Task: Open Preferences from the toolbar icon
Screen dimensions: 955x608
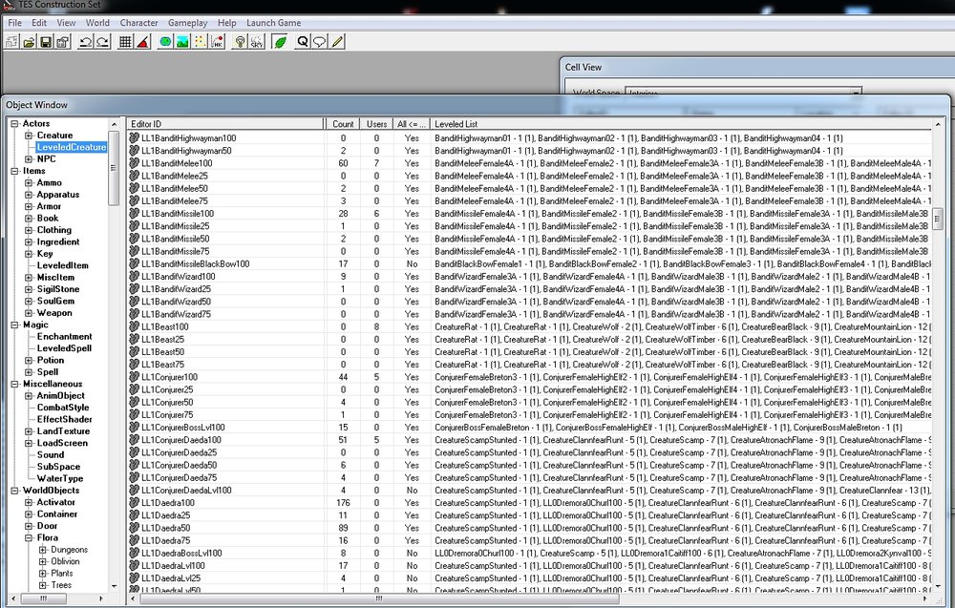Action: (63, 42)
